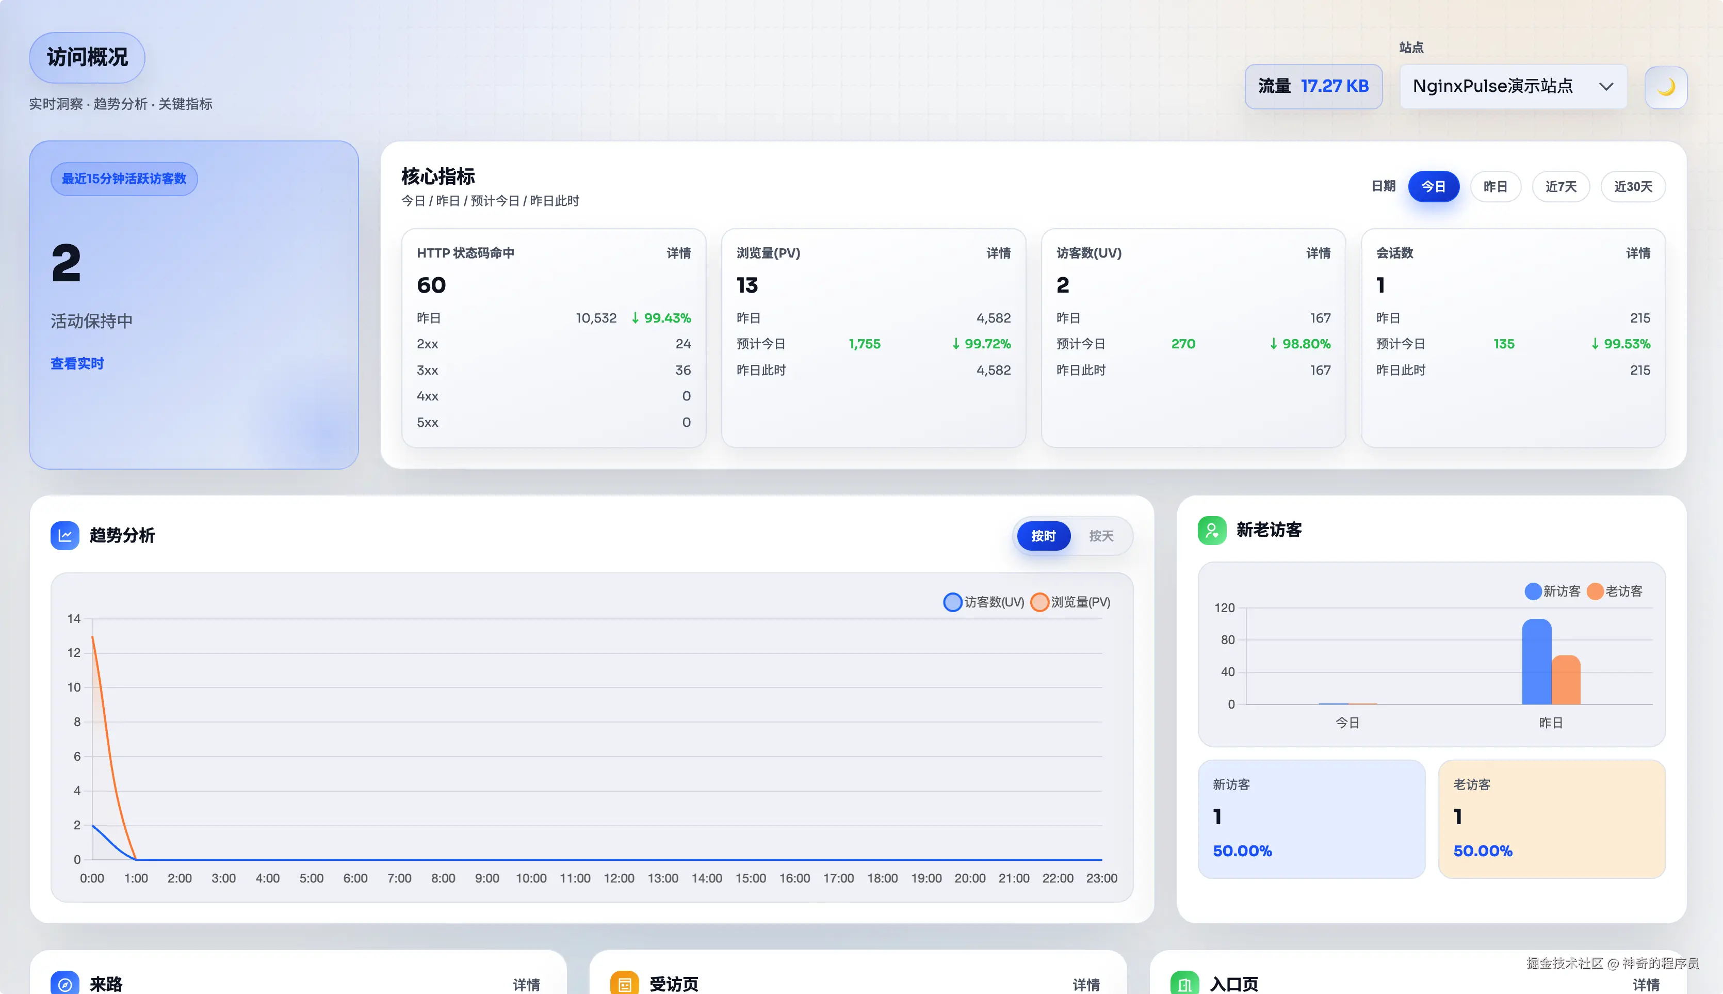Click the new/returning visitors user icon
Image resolution: width=1723 pixels, height=994 pixels.
(x=1211, y=530)
